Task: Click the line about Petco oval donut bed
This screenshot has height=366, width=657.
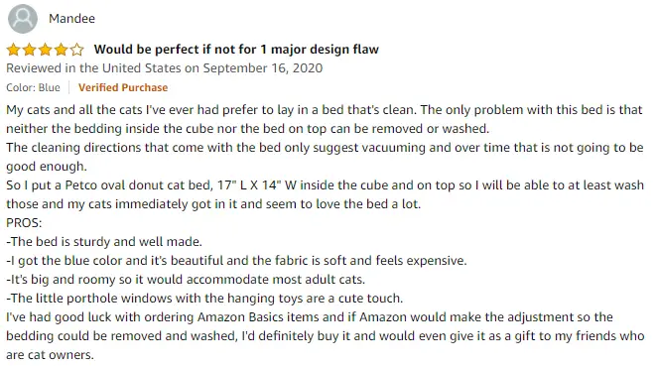Action: click(x=325, y=185)
